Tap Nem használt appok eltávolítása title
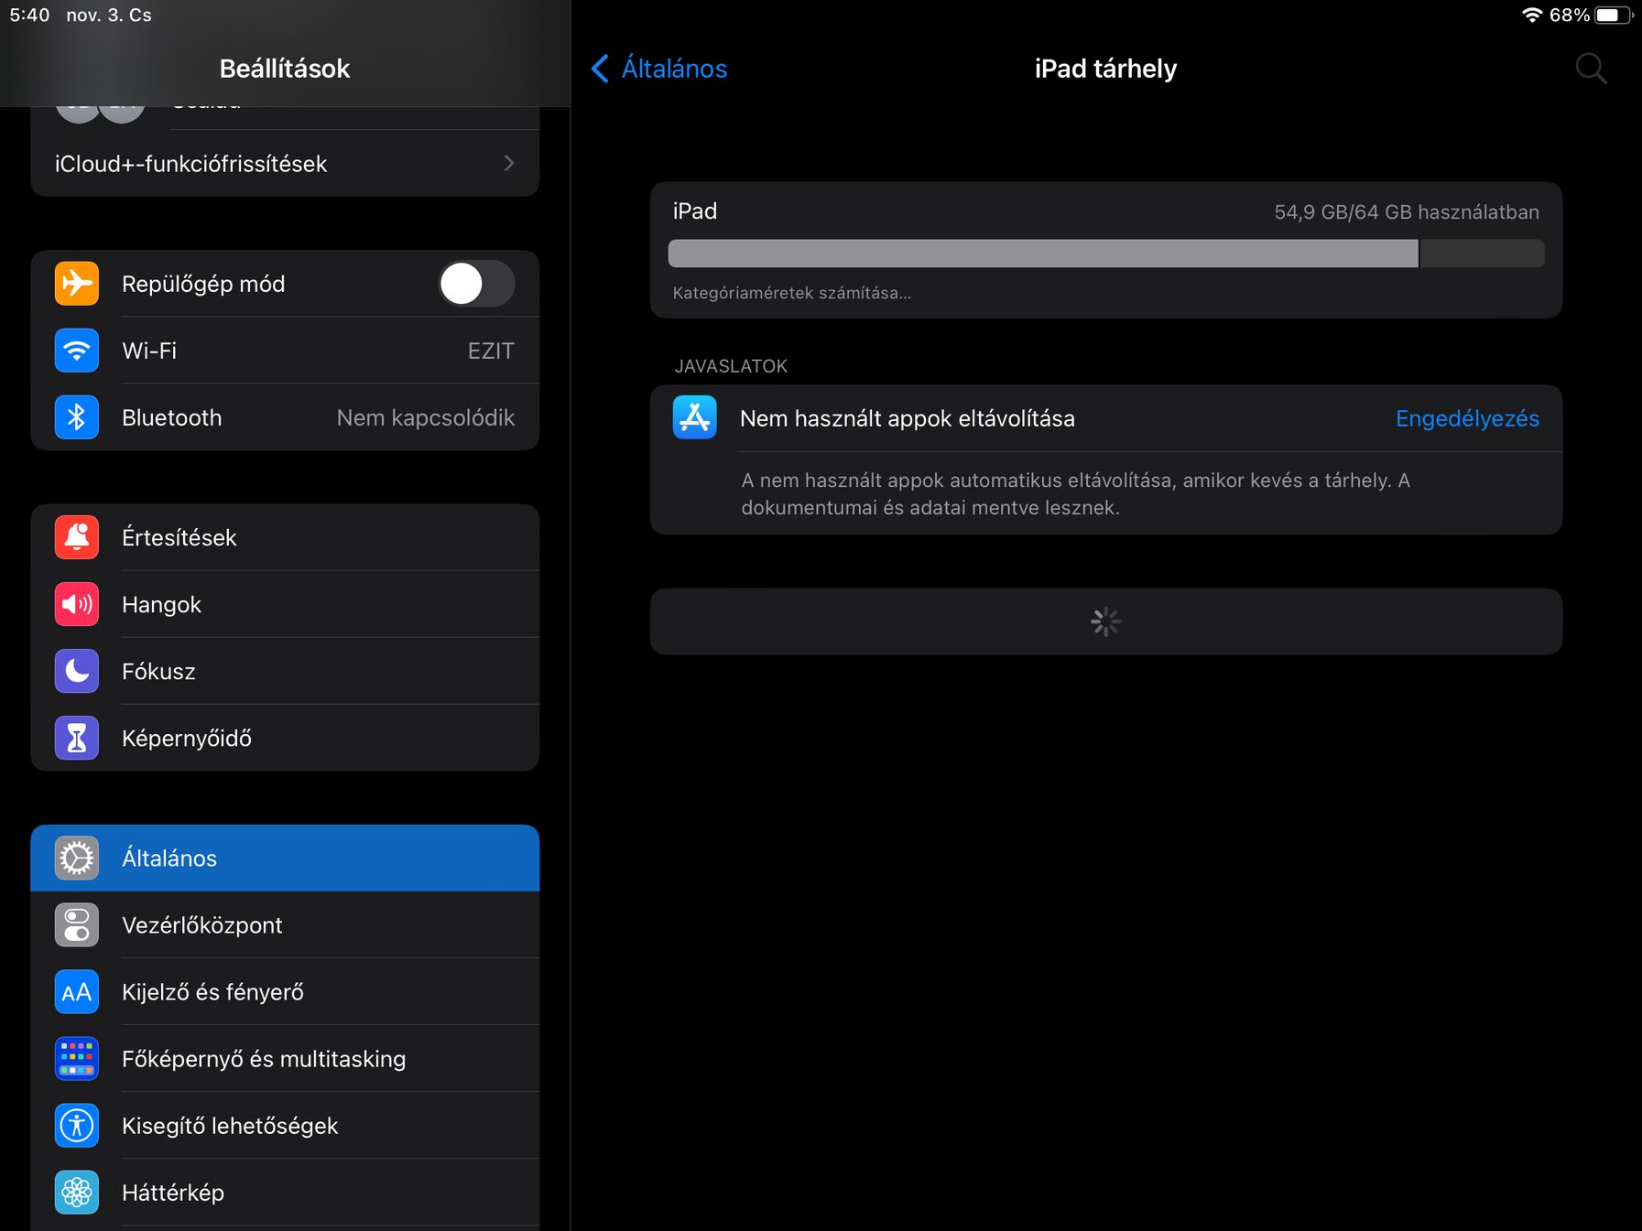Screen dimensions: 1642x1231 [x=908, y=418]
